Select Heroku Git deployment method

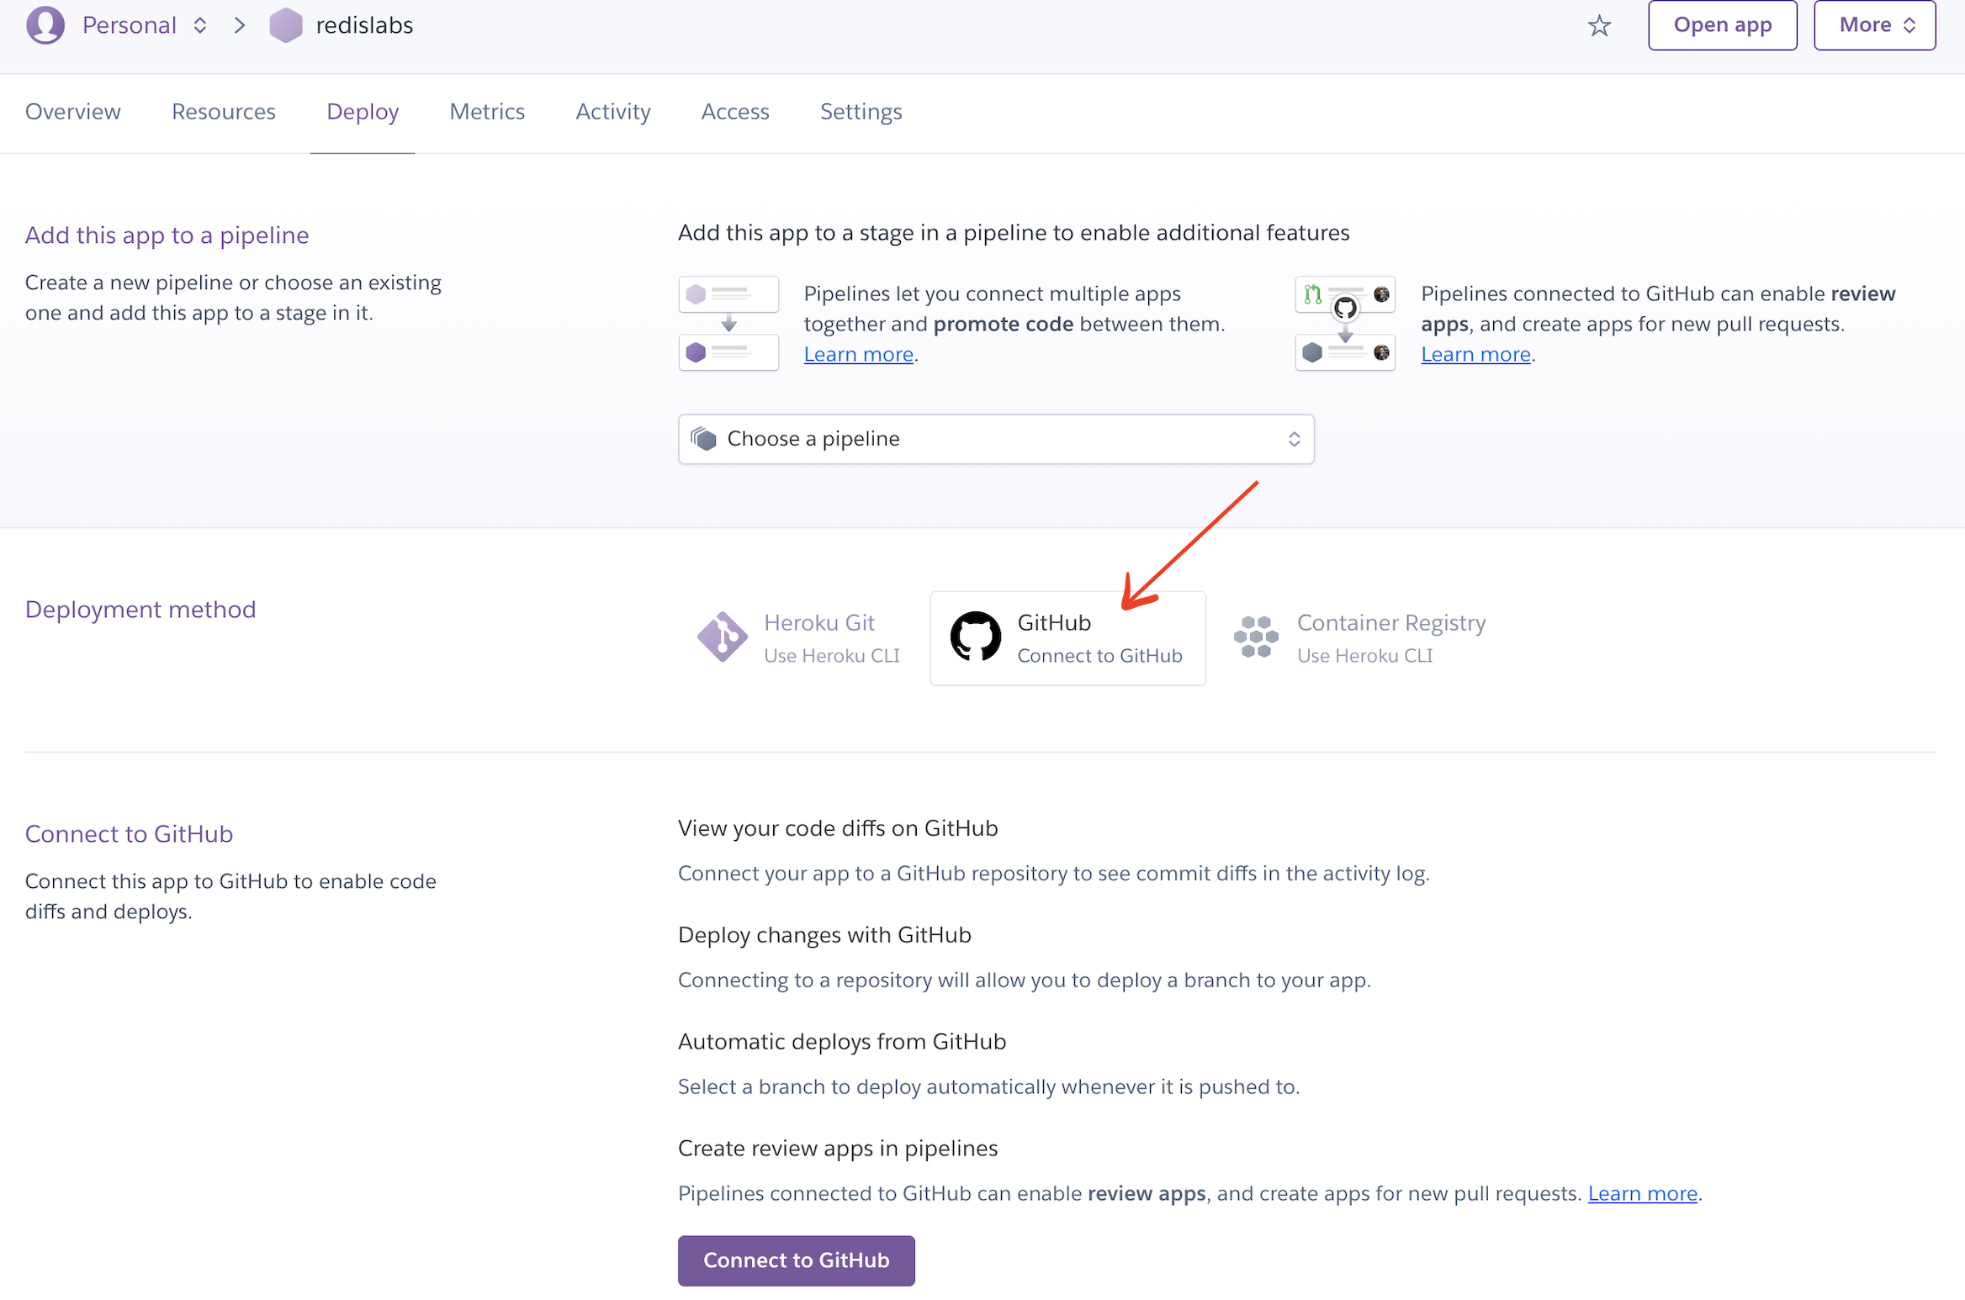click(x=799, y=637)
